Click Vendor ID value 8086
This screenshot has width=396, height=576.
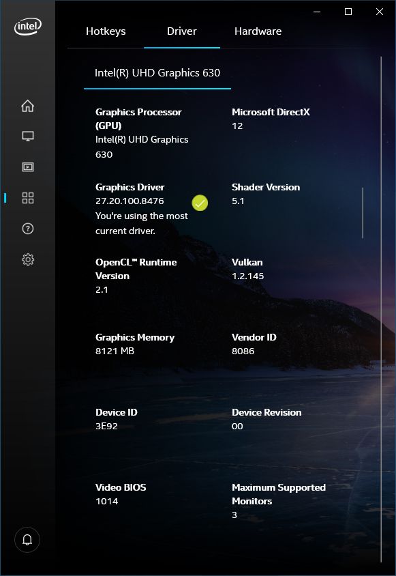pyautogui.click(x=243, y=351)
